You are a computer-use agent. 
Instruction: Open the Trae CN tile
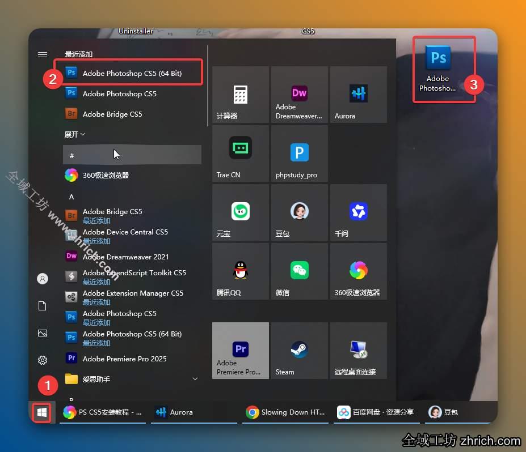tap(241, 153)
